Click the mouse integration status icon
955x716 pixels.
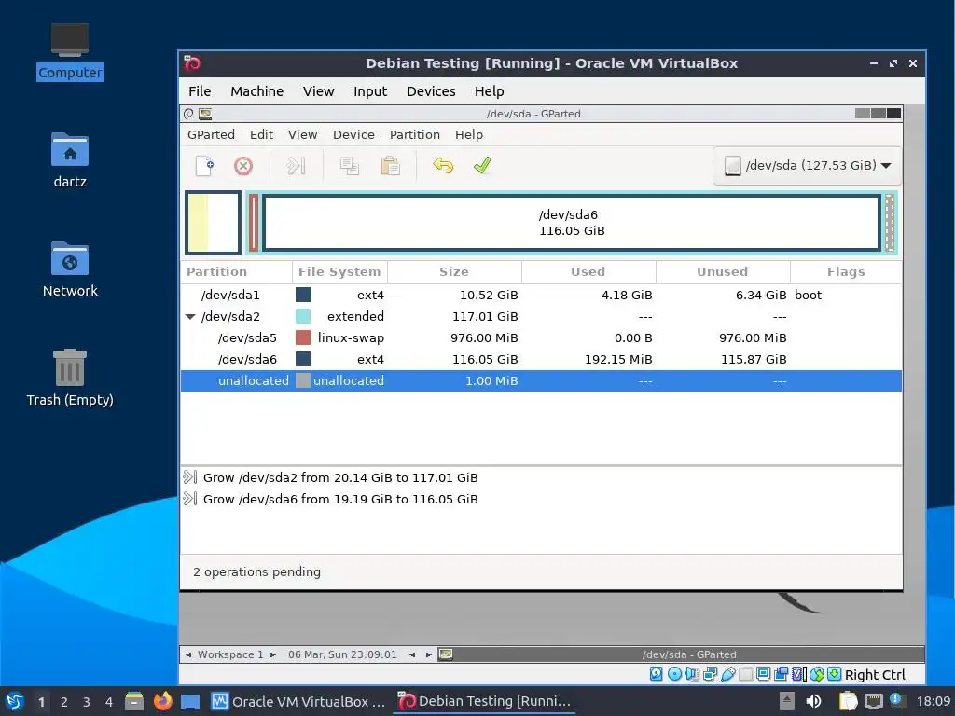point(817,674)
